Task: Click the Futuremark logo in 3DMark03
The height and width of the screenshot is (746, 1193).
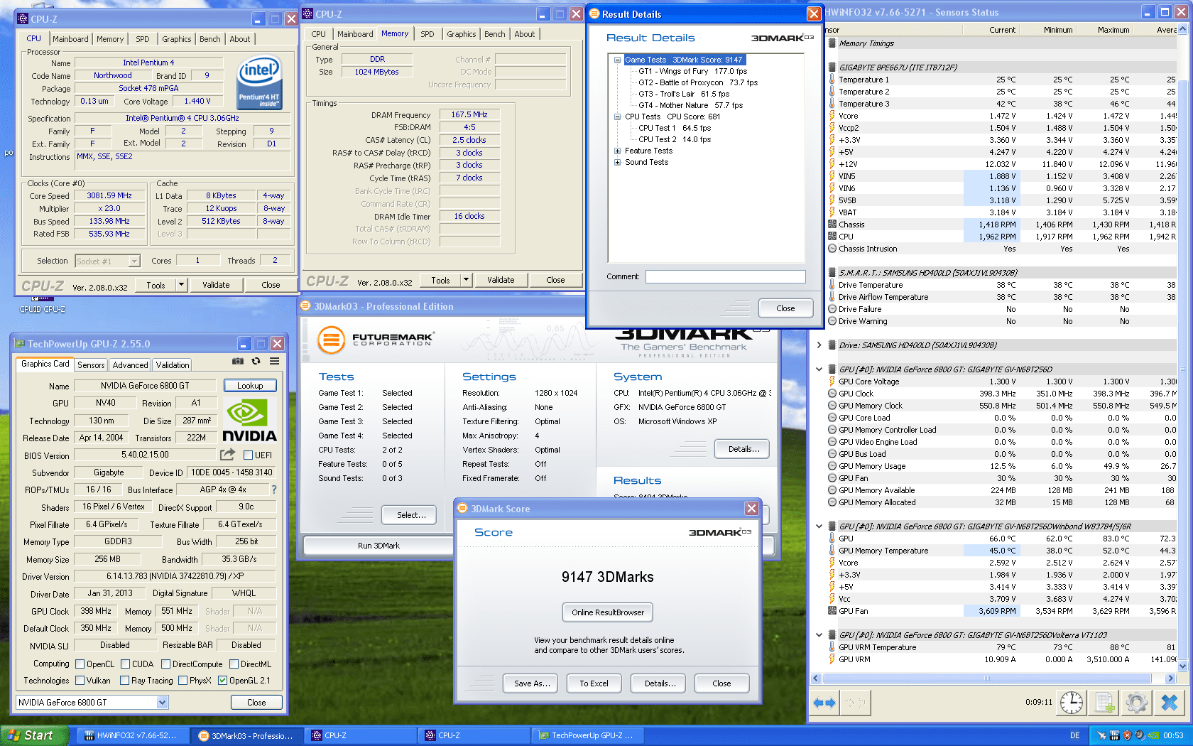Action: click(x=375, y=340)
